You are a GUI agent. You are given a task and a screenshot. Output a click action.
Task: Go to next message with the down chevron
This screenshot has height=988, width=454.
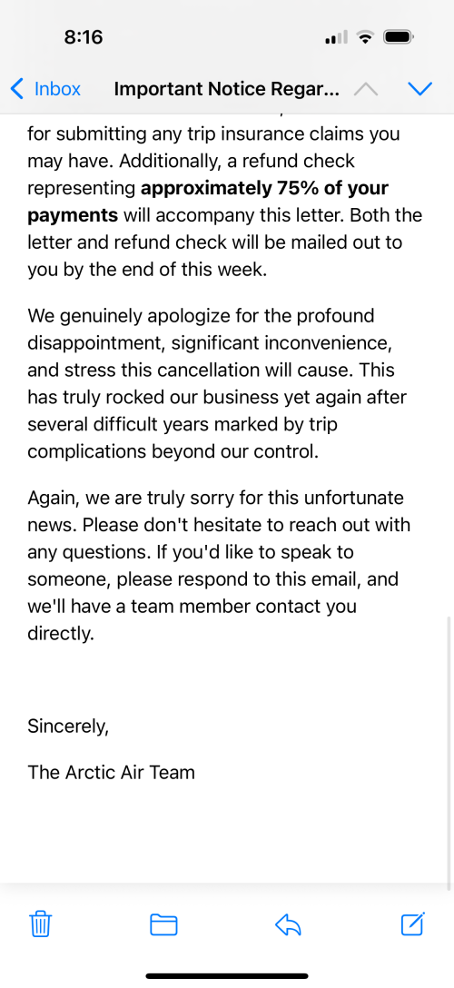point(420,90)
